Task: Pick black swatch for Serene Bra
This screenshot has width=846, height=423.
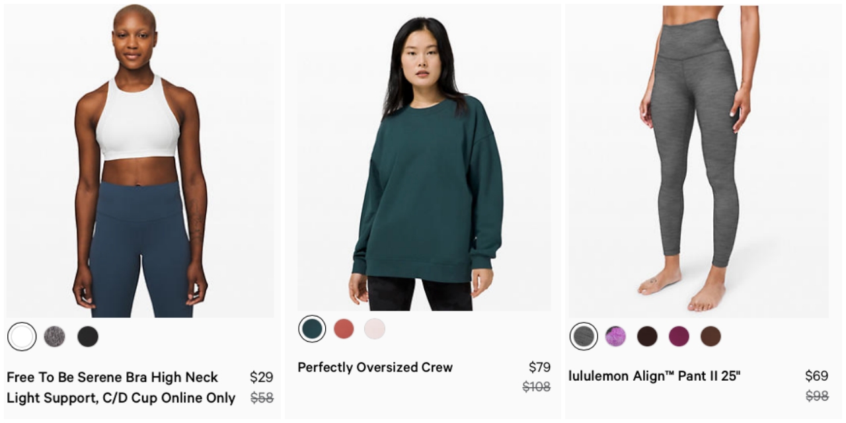Action: coord(88,336)
